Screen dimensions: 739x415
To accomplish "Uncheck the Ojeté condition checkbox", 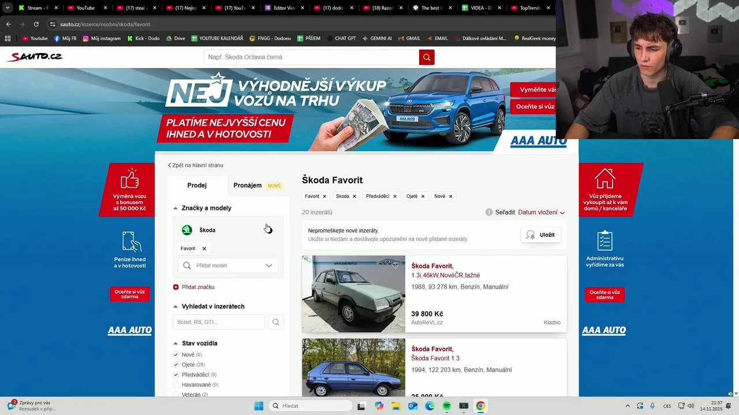I will coord(176,365).
